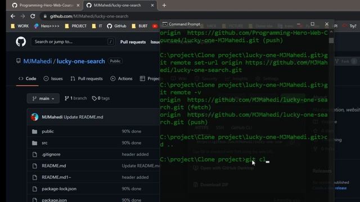Click the browser forward arrow
The image size is (360, 202).
pos(22,16)
